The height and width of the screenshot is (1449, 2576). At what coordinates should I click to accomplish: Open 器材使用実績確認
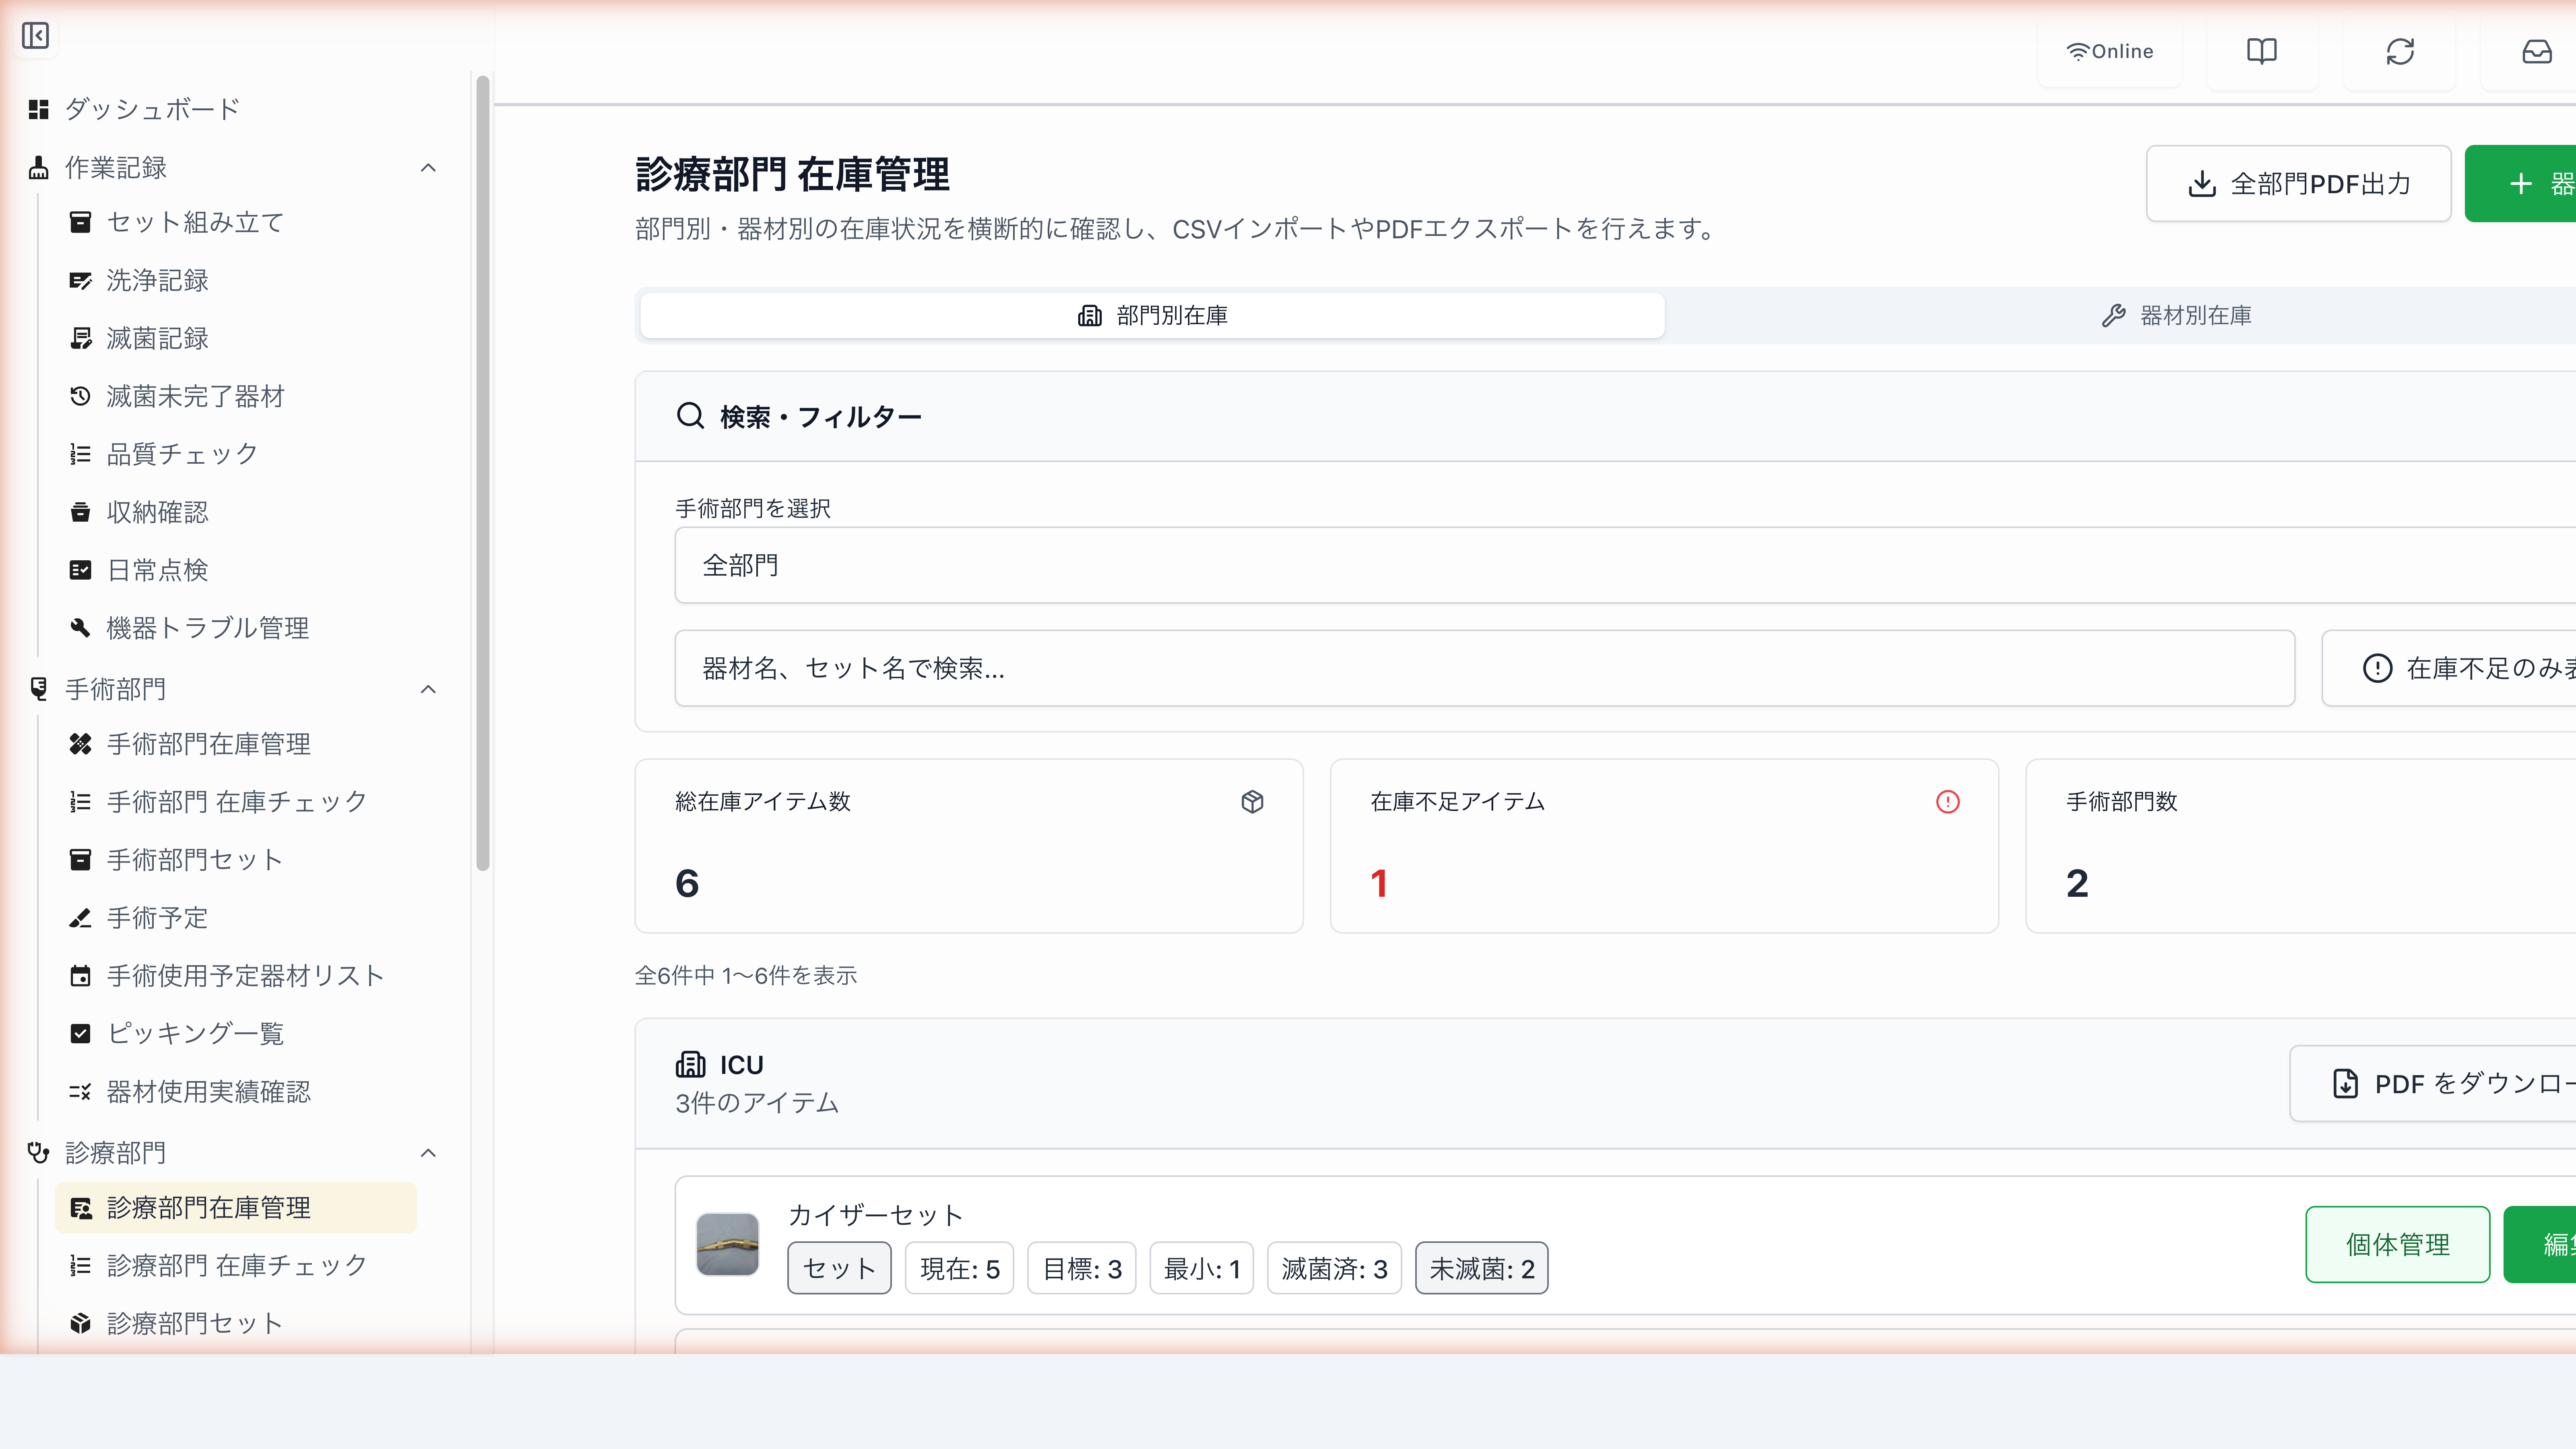pyautogui.click(x=208, y=1091)
